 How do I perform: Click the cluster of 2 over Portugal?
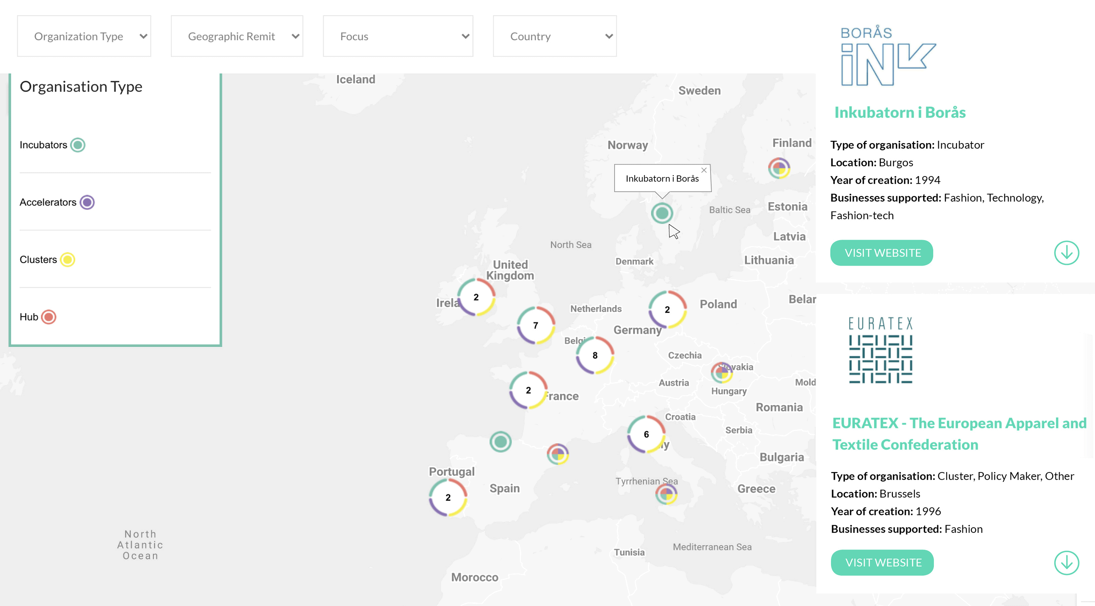(448, 497)
